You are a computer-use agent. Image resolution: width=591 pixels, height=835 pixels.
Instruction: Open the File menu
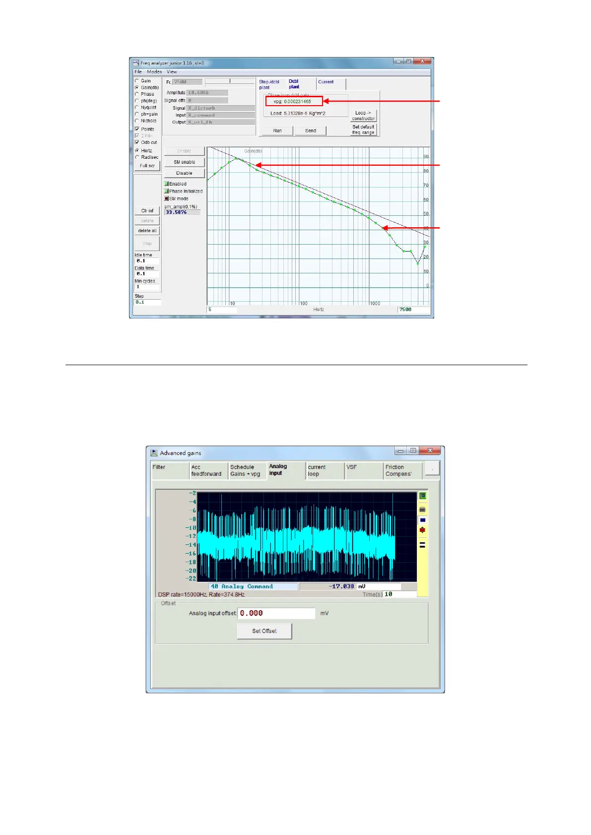coord(138,72)
